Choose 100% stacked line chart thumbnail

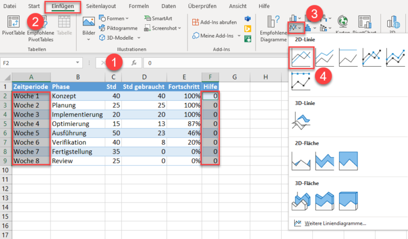click(x=348, y=57)
